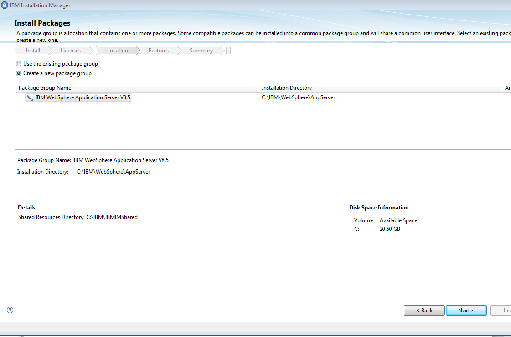Click the Package Group Name column header
The width and height of the screenshot is (511, 337).
137,87
